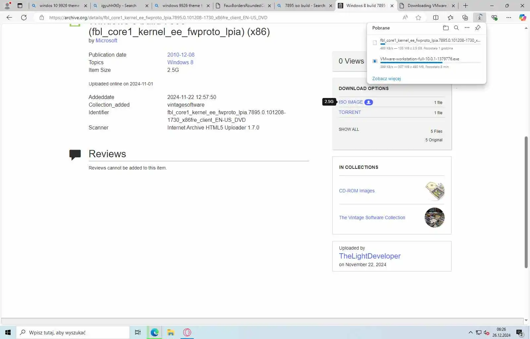Open the CD-ROM Images collection link
The image size is (530, 339).
click(x=357, y=191)
